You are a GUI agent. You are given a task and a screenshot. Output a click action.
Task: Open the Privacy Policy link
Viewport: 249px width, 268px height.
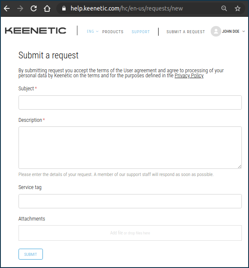[x=189, y=76]
